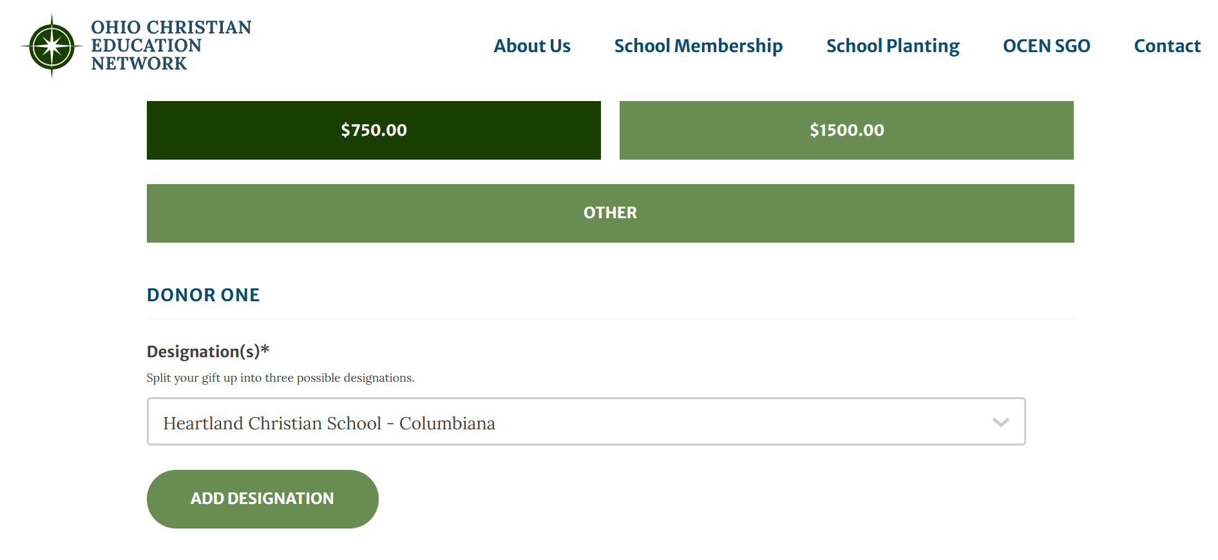Click the compass star logo icon

(x=52, y=46)
